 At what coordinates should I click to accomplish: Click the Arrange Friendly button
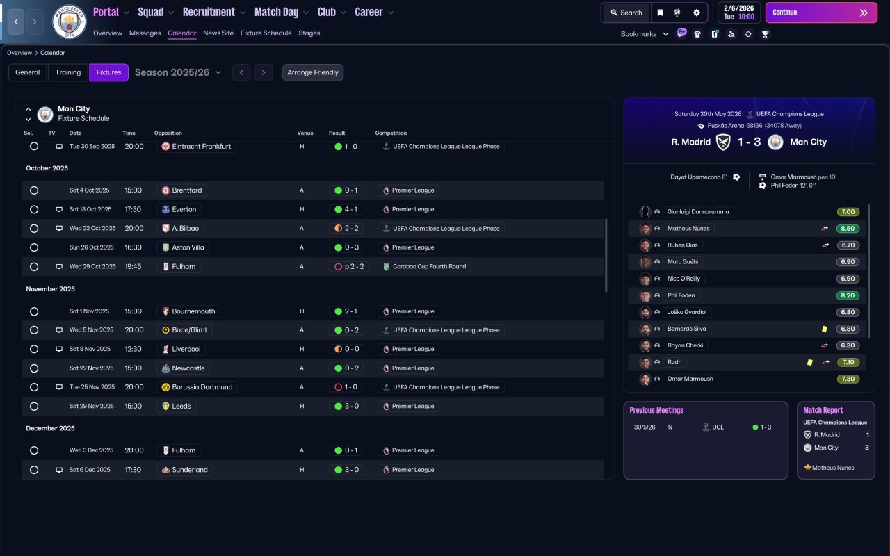click(313, 72)
